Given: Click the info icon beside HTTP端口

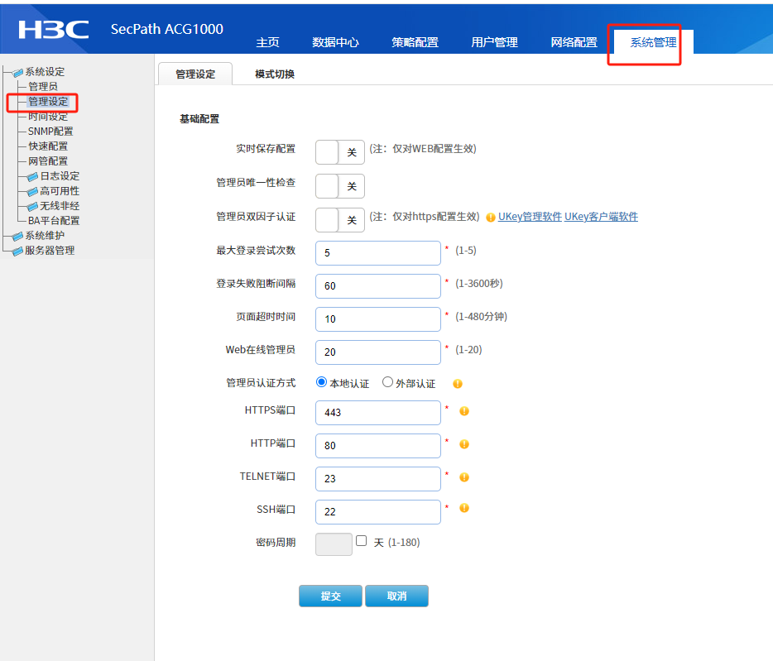Looking at the screenshot, I should (464, 444).
